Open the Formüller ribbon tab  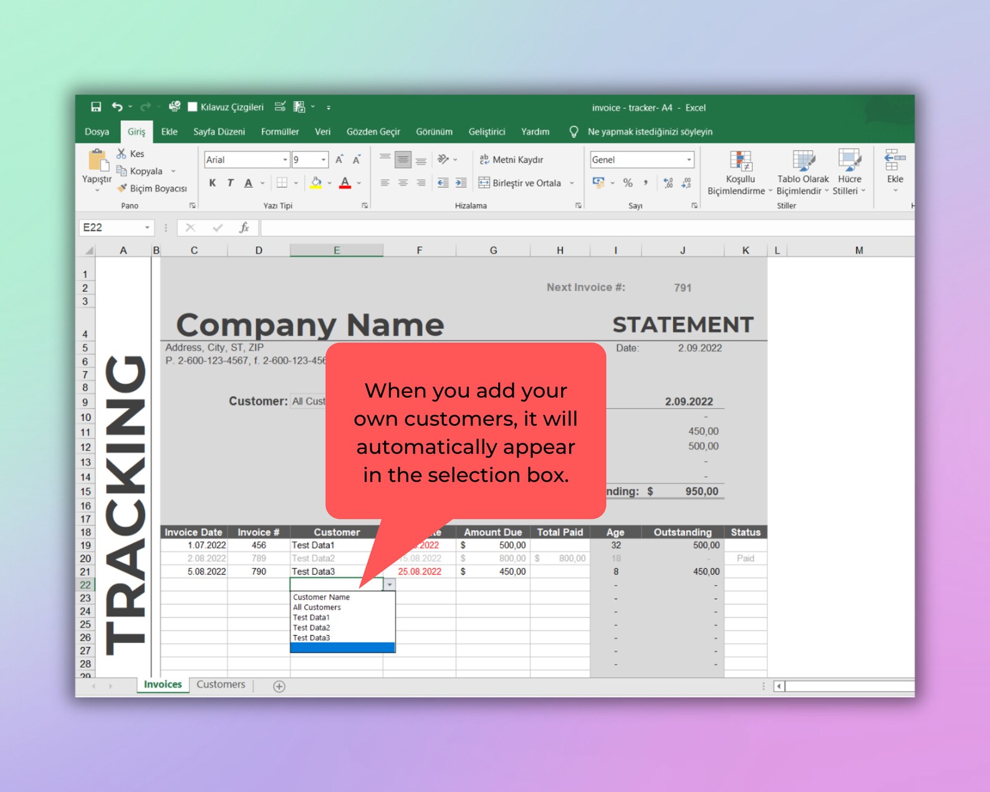(x=280, y=132)
